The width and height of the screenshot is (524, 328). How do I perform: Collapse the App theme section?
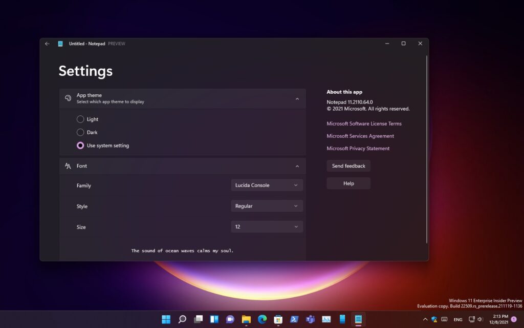pyautogui.click(x=297, y=98)
